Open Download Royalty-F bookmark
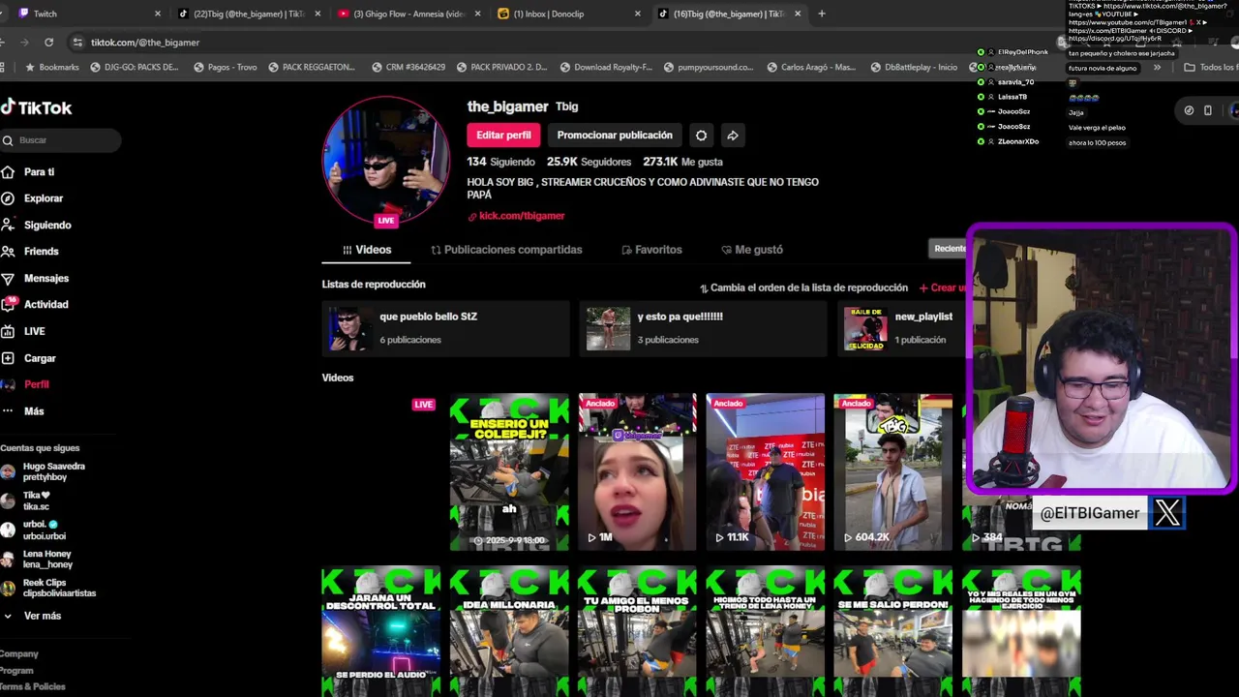This screenshot has height=697, width=1239. click(x=606, y=68)
